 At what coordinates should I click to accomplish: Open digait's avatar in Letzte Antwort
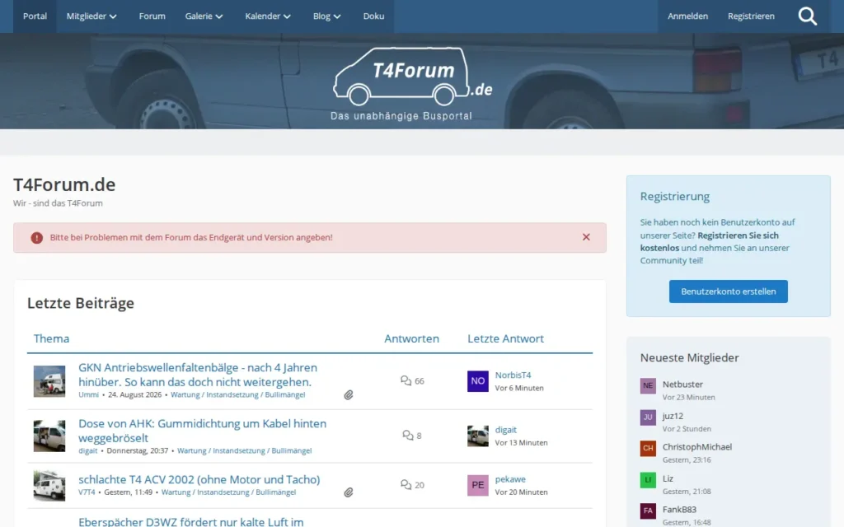coord(477,436)
